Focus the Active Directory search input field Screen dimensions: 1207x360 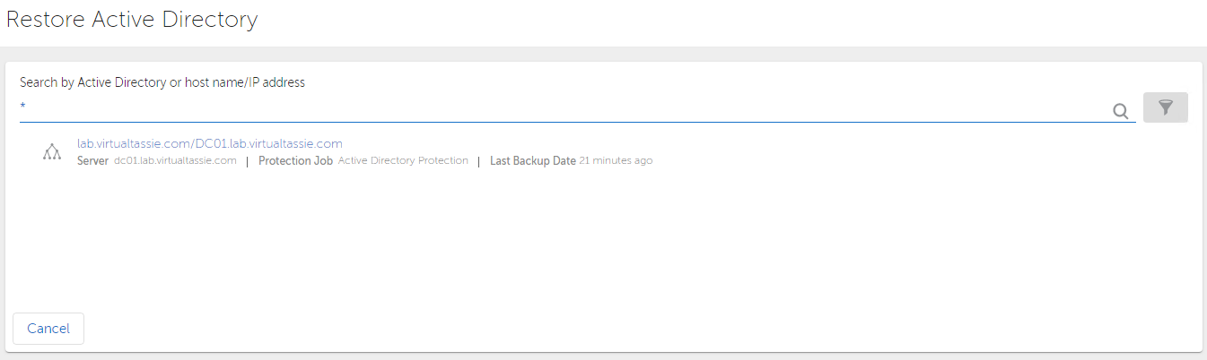(x=565, y=107)
